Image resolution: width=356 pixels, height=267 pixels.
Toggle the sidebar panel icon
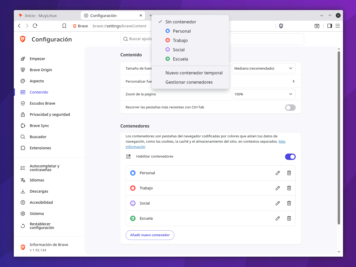point(329,26)
